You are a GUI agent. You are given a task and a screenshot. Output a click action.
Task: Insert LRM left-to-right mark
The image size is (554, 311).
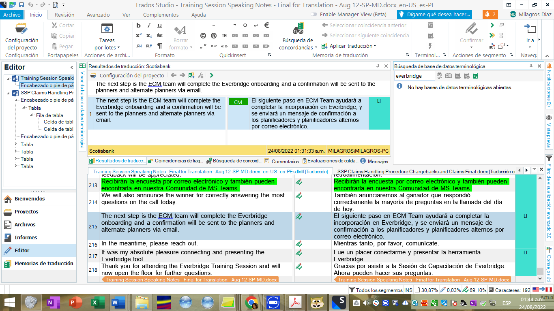138,46
